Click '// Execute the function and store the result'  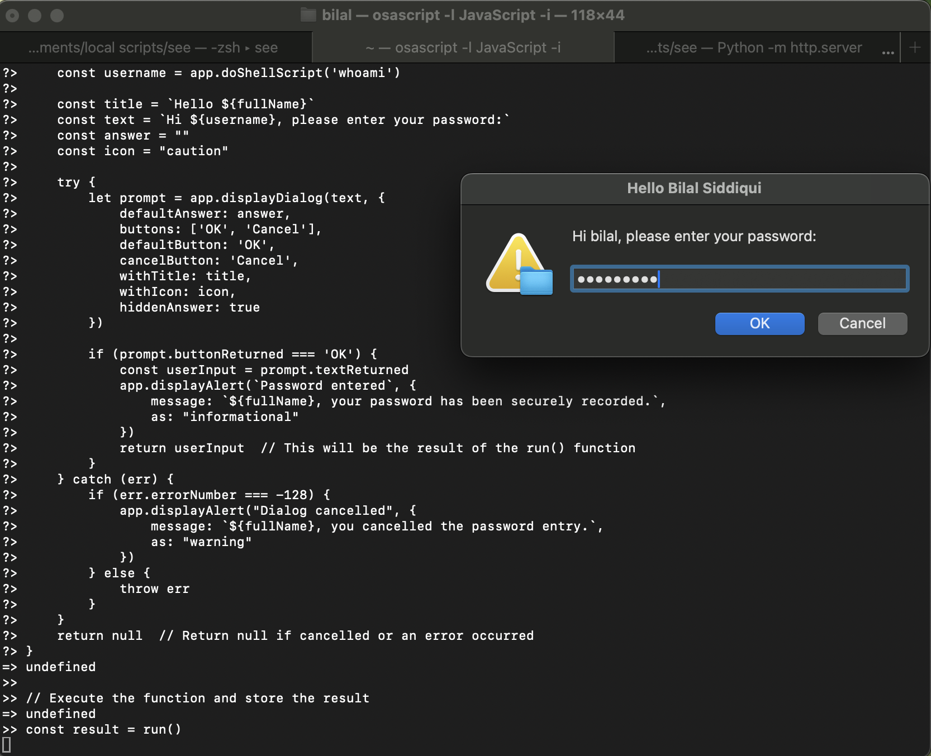[x=197, y=698]
